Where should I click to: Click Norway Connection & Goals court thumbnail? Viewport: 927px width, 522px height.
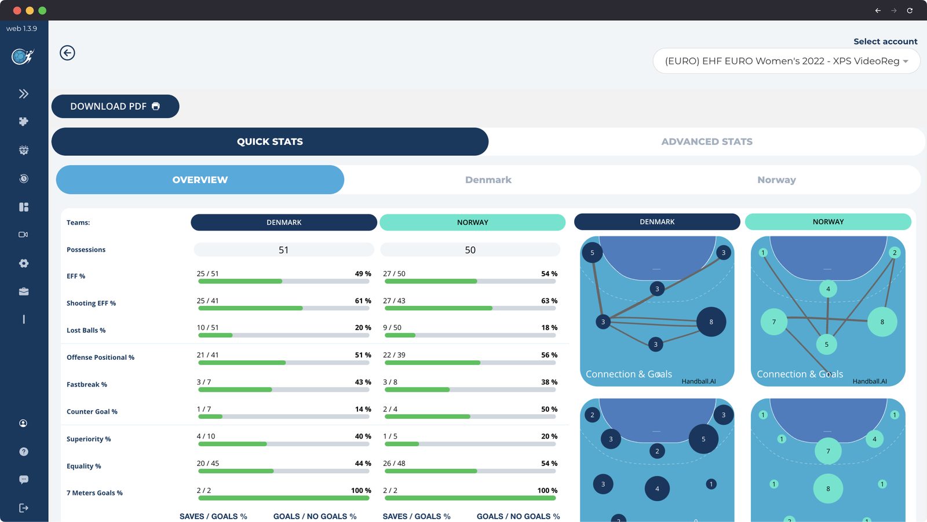pos(828,311)
